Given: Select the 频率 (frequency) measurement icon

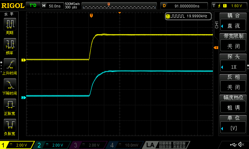Looking at the screenshot, I should (10, 44).
